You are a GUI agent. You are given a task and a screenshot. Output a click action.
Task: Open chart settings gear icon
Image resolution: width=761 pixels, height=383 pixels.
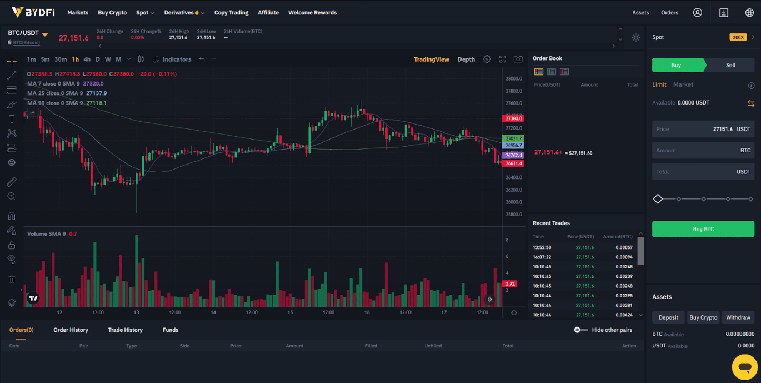pos(487,59)
